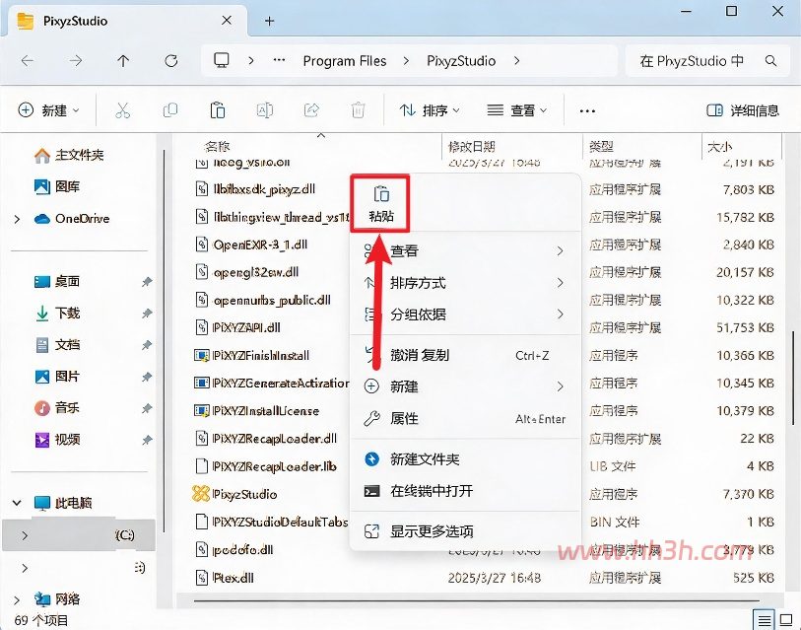The image size is (801, 630).
Task: Collapse the 此电脑 tree node
Action: click(x=17, y=503)
